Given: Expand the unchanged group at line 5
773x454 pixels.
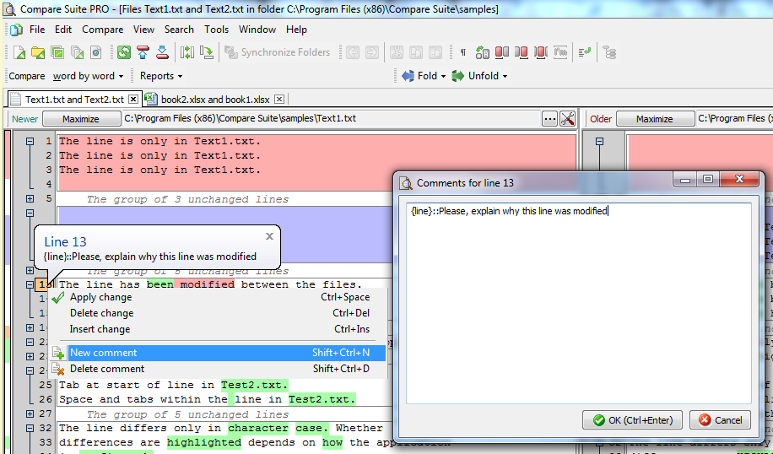Looking at the screenshot, I should pos(30,198).
